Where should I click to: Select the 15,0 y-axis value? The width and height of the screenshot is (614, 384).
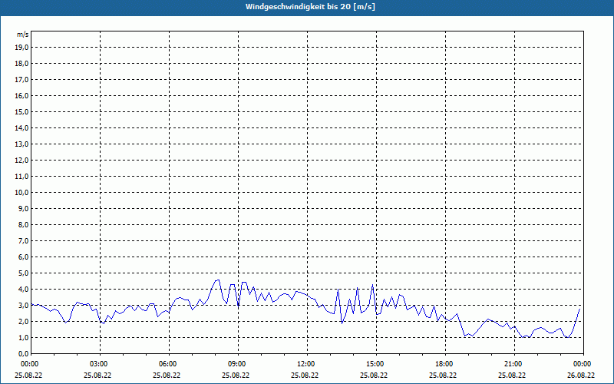(21, 111)
